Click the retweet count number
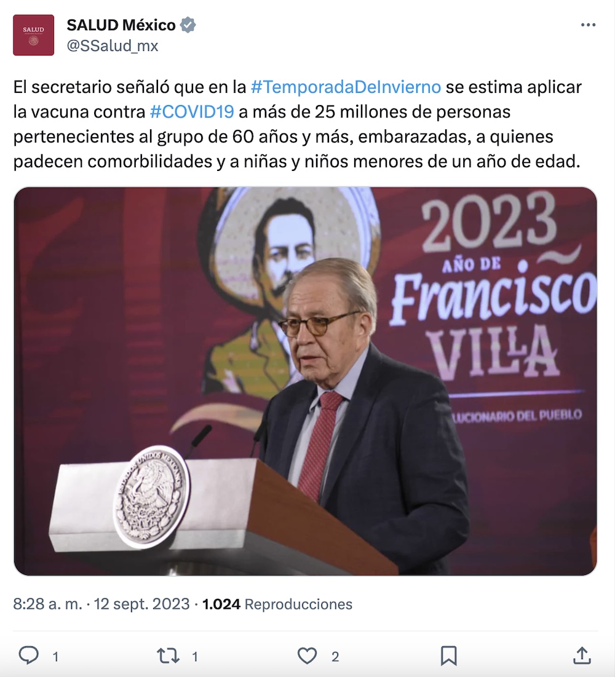 (x=195, y=657)
